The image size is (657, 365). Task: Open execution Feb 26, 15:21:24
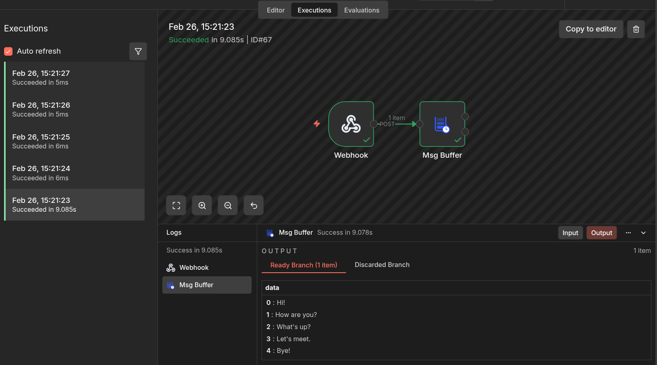click(x=75, y=173)
